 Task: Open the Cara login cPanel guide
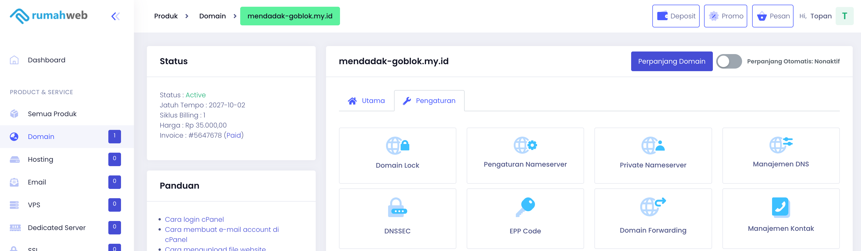pos(194,219)
